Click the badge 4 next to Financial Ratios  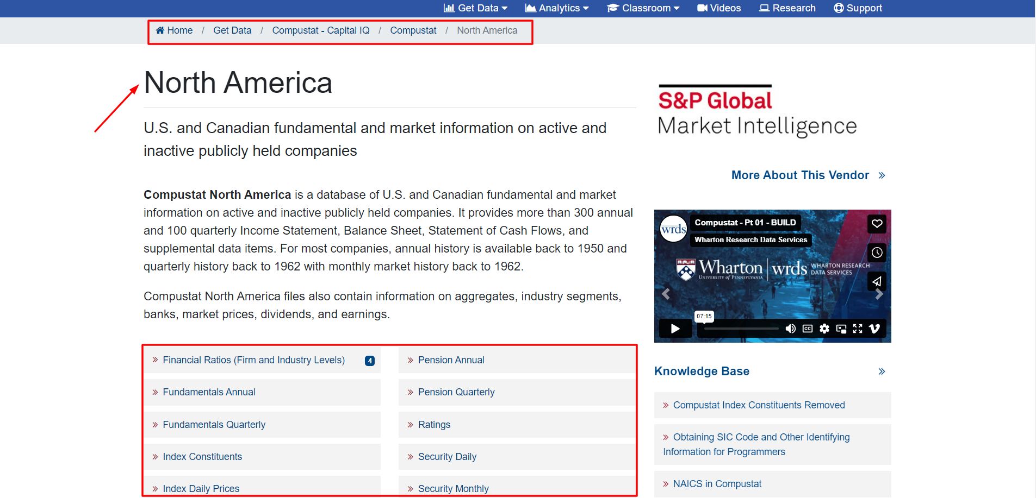pos(370,361)
